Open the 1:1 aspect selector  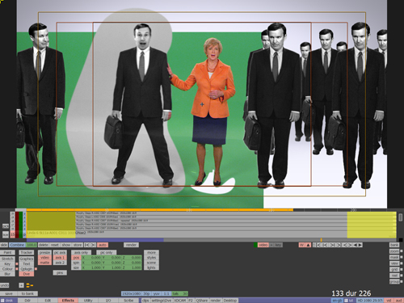tap(166, 293)
